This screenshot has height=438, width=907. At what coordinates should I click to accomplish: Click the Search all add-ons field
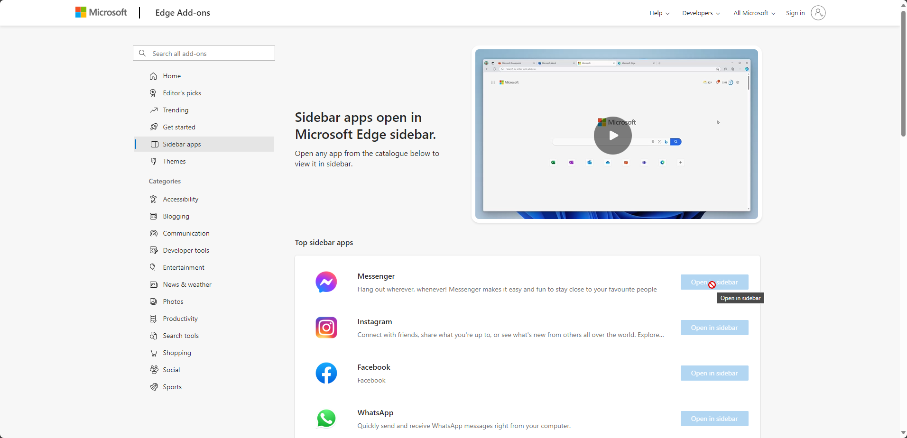[204, 53]
